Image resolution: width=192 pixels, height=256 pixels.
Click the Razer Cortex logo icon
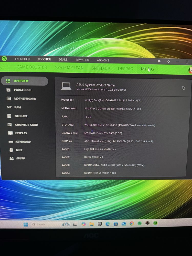point(4,58)
